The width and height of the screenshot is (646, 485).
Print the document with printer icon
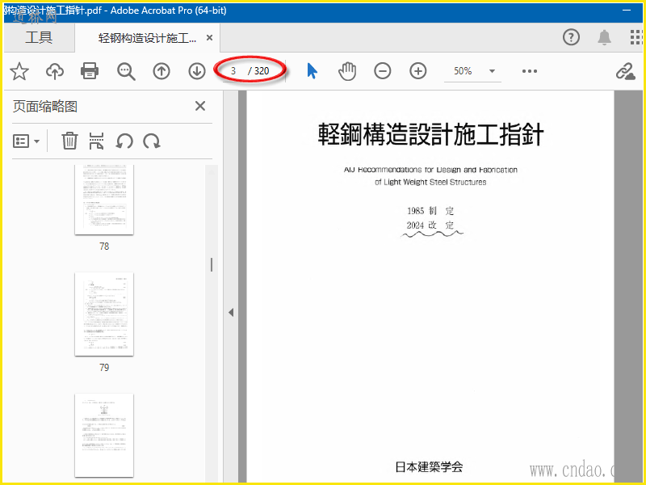click(x=90, y=71)
